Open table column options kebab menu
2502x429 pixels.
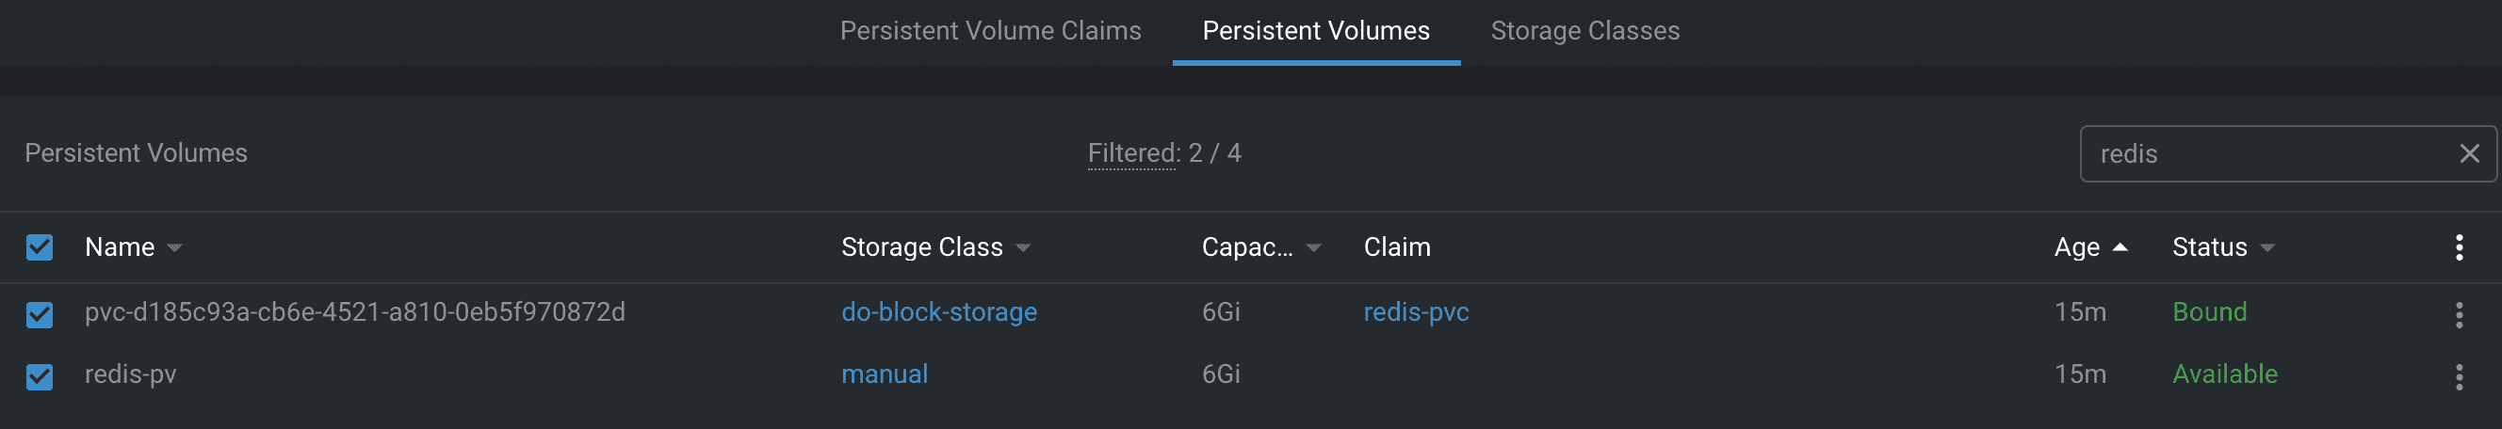tap(2460, 247)
